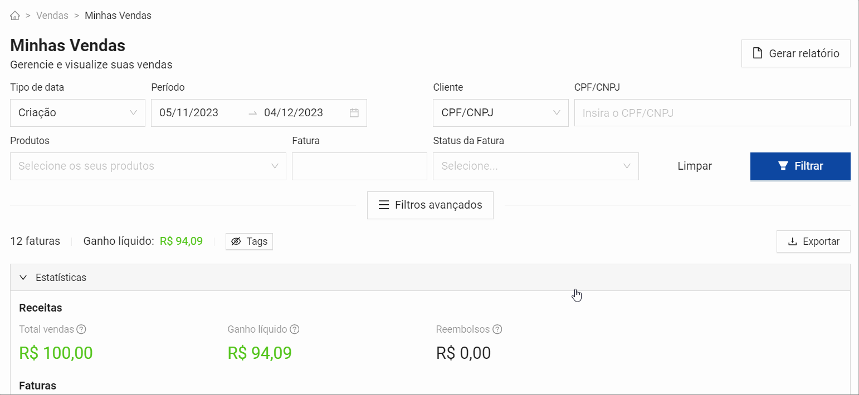Click help icon next to Ganho líquido
This screenshot has width=859, height=395.
295,329
